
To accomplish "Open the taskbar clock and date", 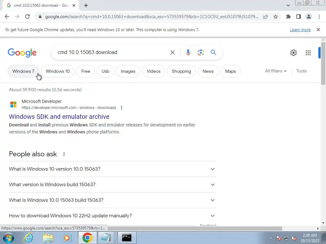I will (x=310, y=238).
